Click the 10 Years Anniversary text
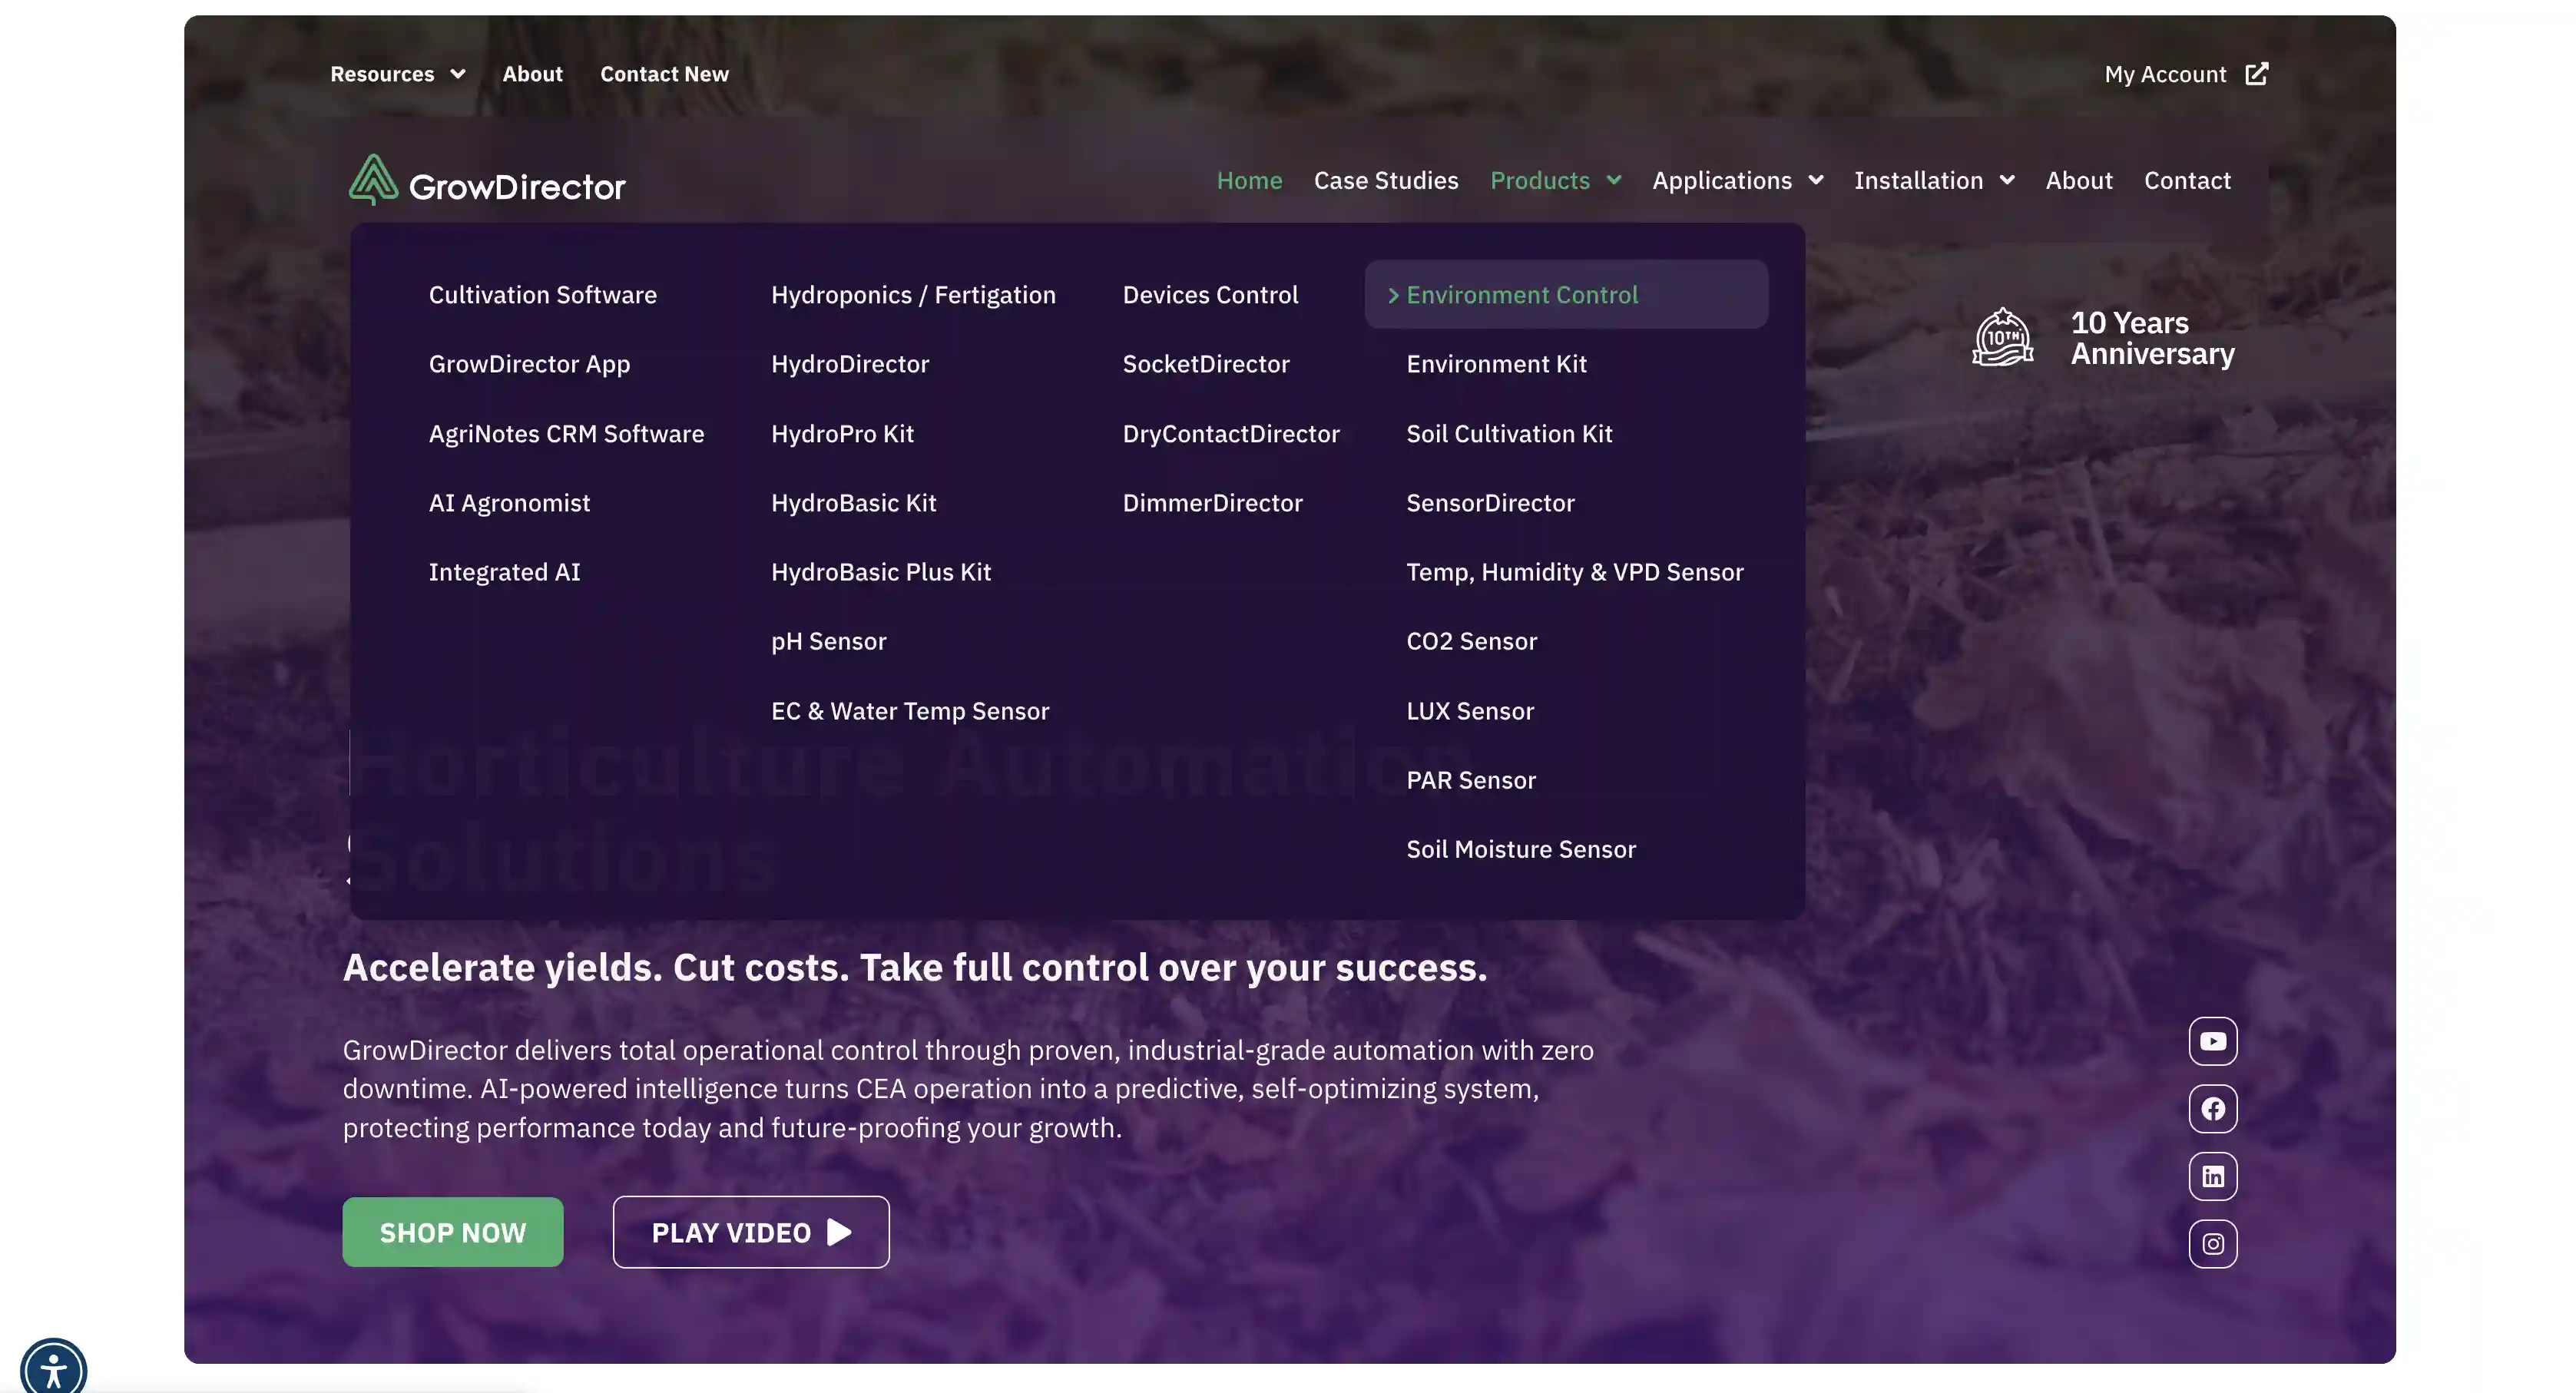The image size is (2576, 1393). point(2152,338)
